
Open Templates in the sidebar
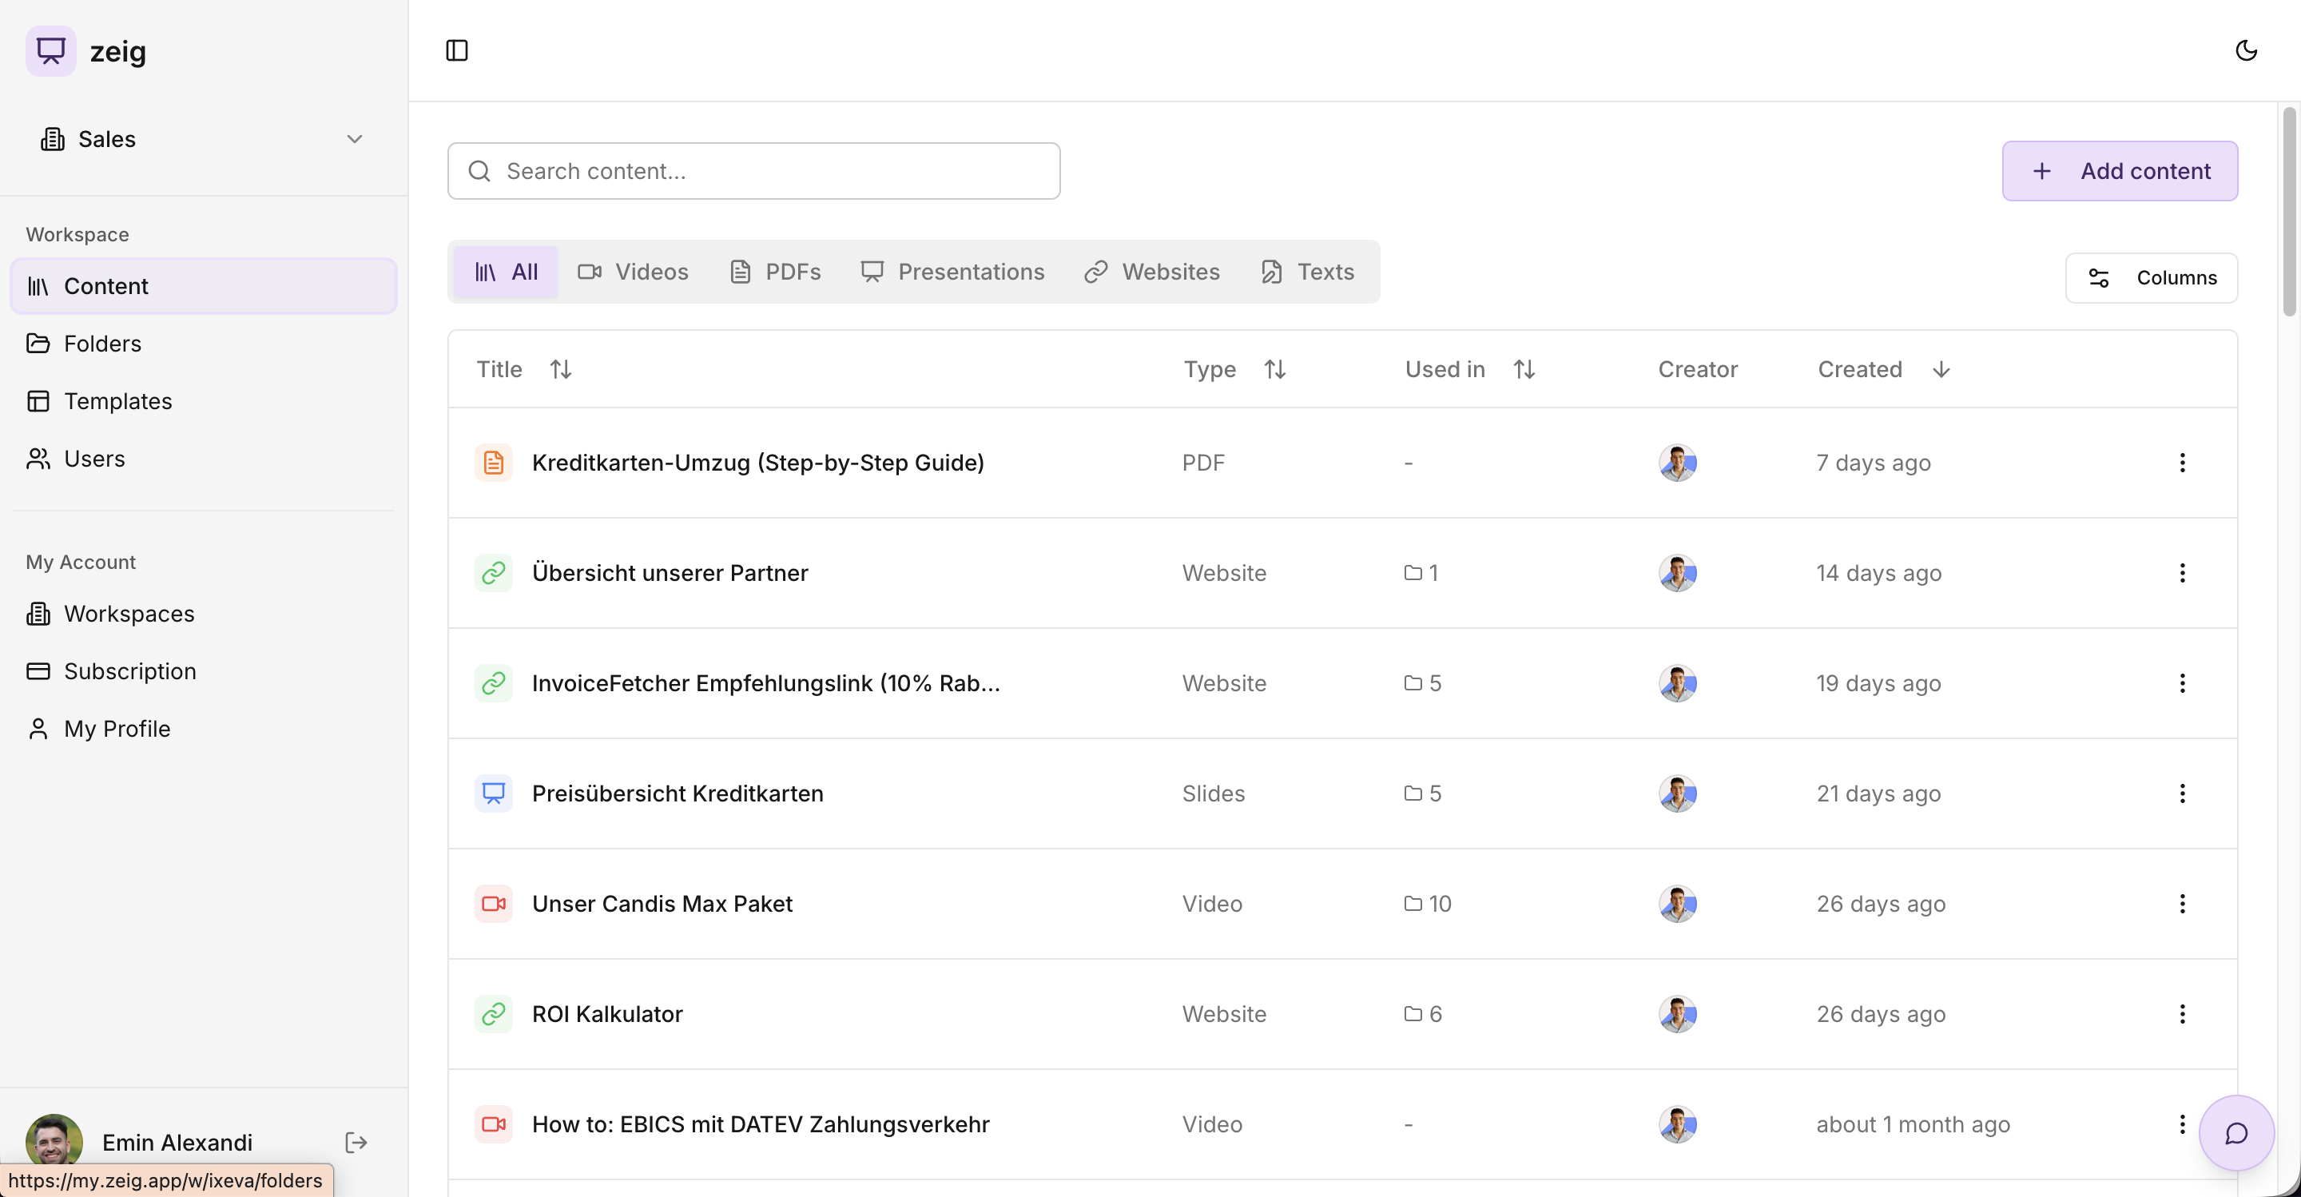click(x=118, y=401)
